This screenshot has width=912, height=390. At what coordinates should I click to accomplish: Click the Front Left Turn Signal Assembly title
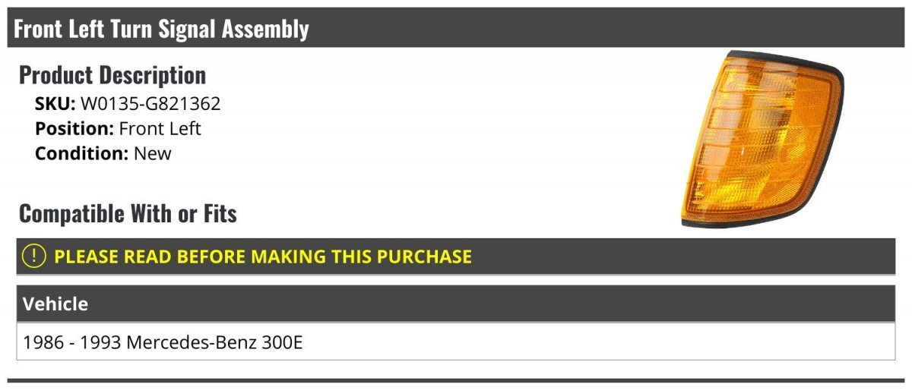pyautogui.click(x=161, y=29)
